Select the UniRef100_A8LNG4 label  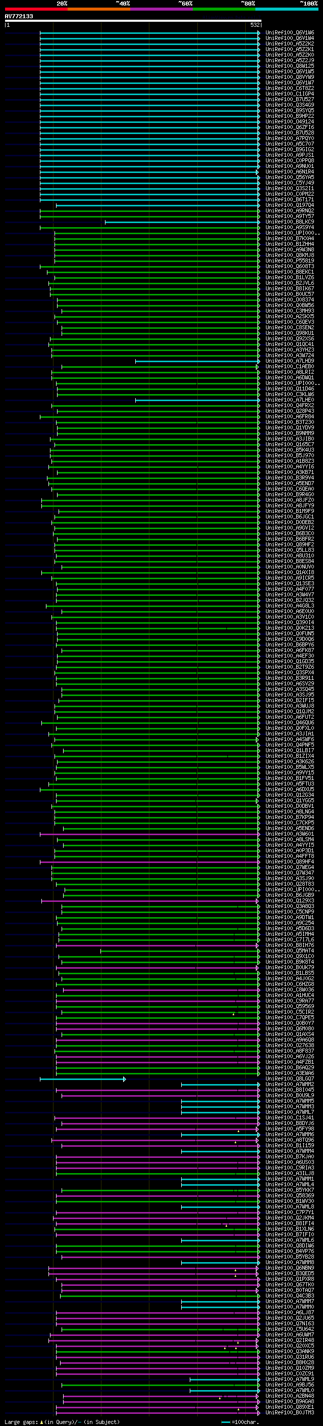pos(289,811)
